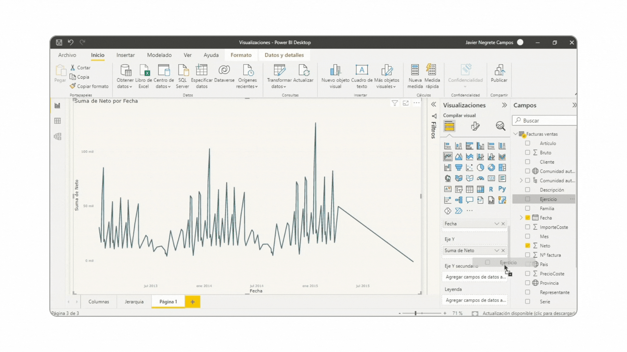The image size is (627, 352).
Task: Uncheck the Neto field checkbox
Action: click(527, 246)
